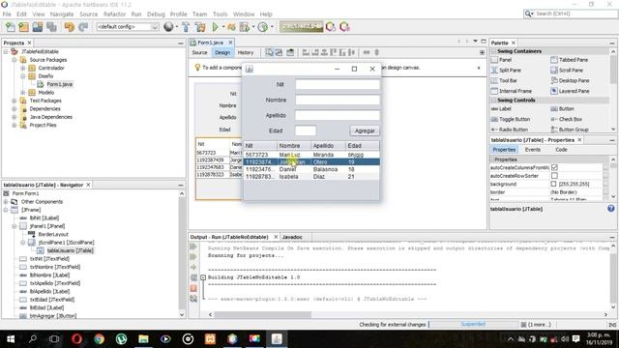Switch to the Javadoc tab
Image resolution: width=619 pixels, height=348 pixels.
click(292, 237)
